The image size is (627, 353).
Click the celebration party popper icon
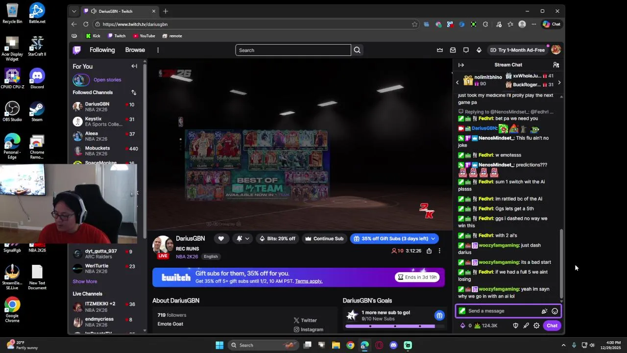pyautogui.click(x=544, y=311)
